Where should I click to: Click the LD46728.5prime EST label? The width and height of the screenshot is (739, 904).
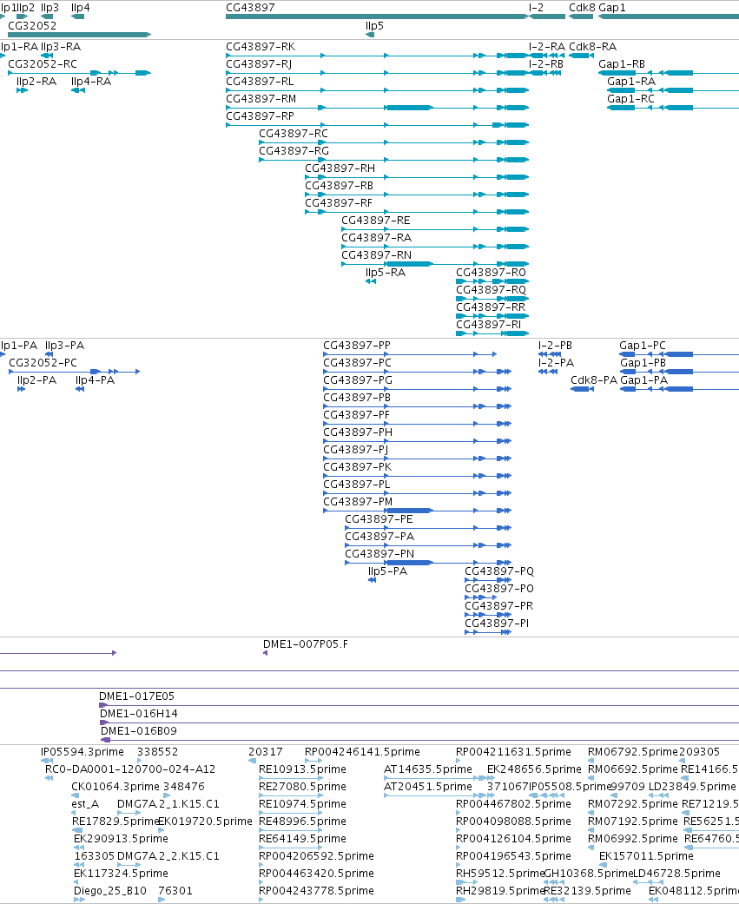676,874
